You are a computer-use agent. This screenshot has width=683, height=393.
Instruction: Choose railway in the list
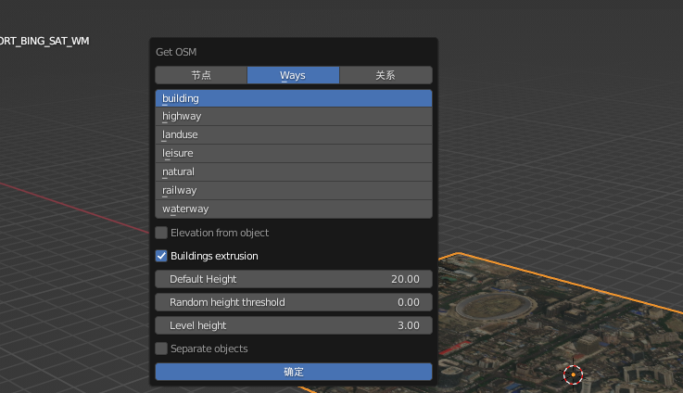click(x=294, y=190)
